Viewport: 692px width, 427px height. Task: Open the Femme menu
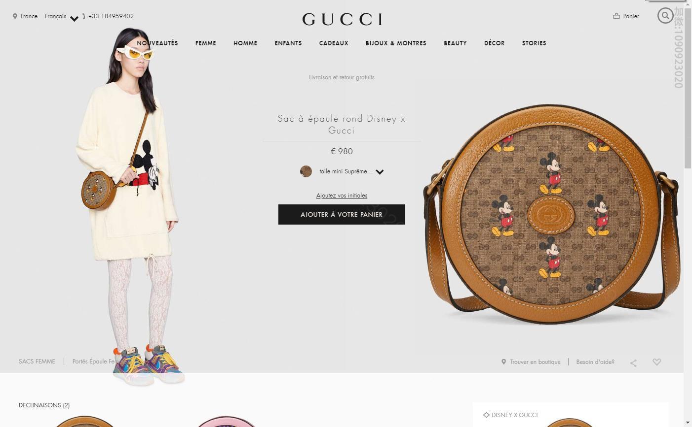coord(206,43)
